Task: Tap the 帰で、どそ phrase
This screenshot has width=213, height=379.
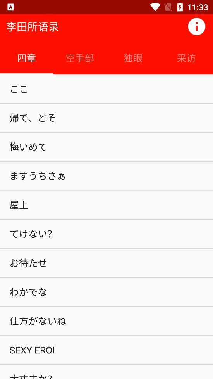Action: click(106, 118)
